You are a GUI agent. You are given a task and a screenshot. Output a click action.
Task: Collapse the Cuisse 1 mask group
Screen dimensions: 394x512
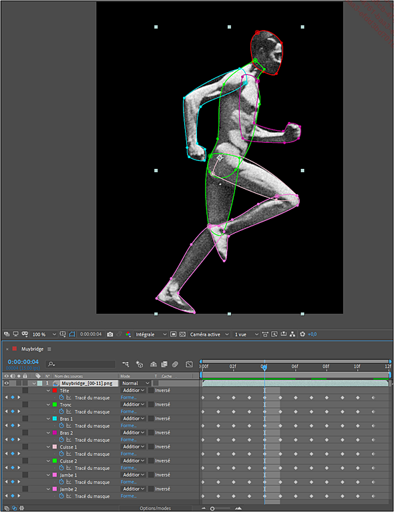click(48, 447)
